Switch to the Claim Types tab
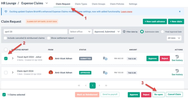 81,4
